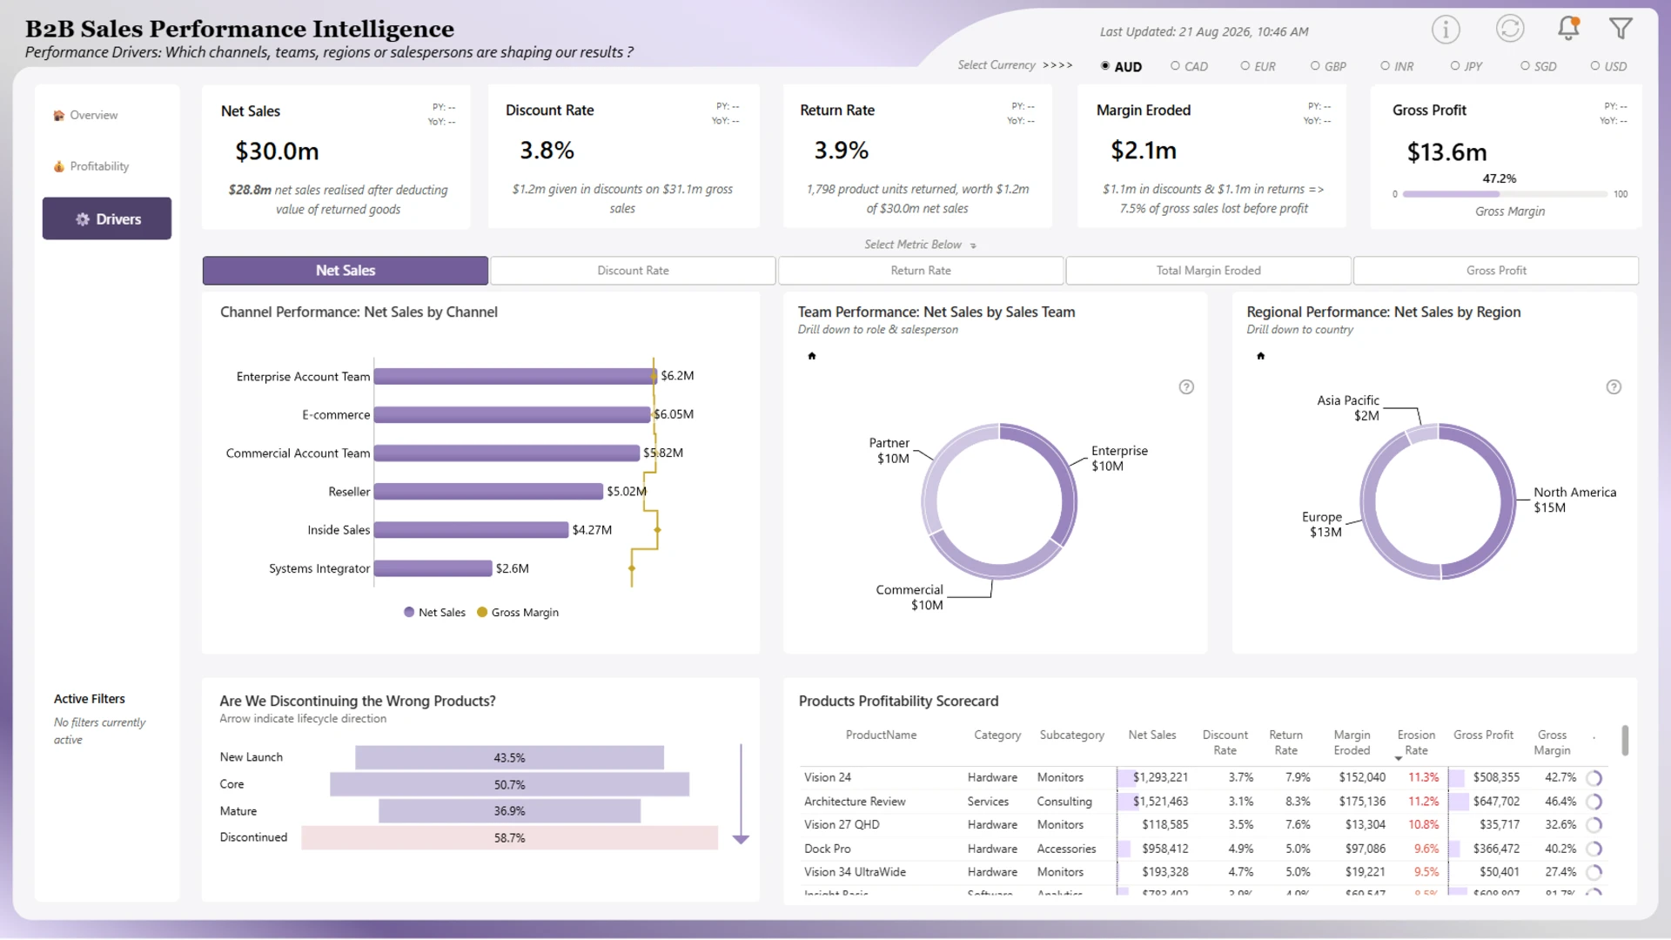Toggle the Net Sales legend item
1671x940 pixels.
coord(434,613)
